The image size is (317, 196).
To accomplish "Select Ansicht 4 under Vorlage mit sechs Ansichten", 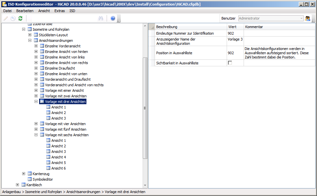I will click(58, 157).
